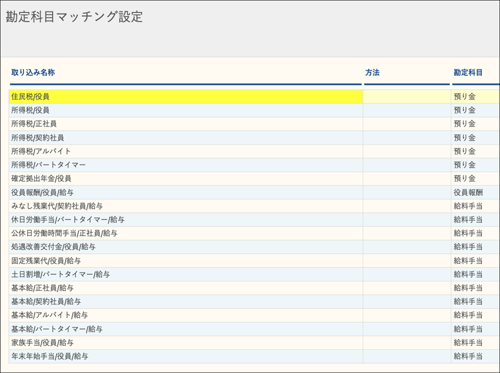
Task: Click the 所得税/正社員 entry
Action: tap(34, 124)
